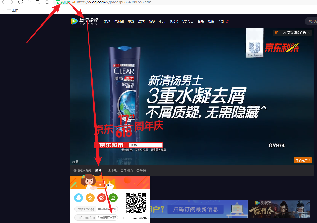
Task: Click the 举报 report button
Action: [x=141, y=171]
